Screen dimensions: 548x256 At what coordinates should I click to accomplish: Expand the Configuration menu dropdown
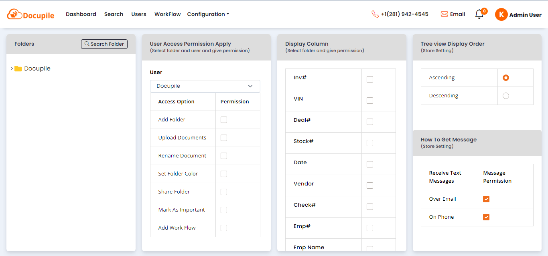(x=208, y=14)
